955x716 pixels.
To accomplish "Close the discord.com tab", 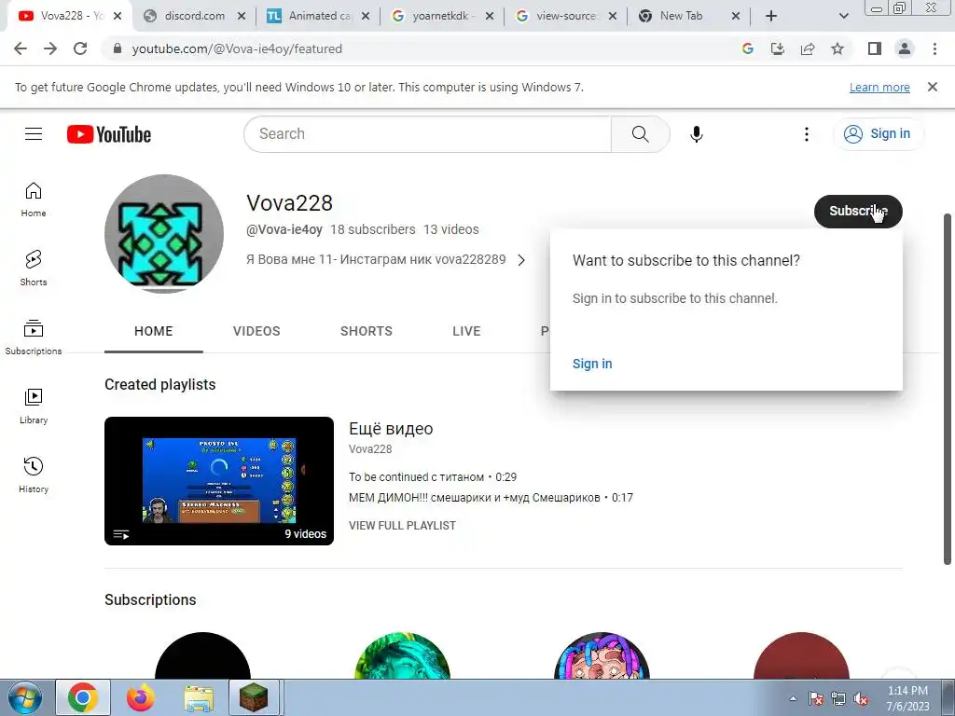I will (x=242, y=17).
